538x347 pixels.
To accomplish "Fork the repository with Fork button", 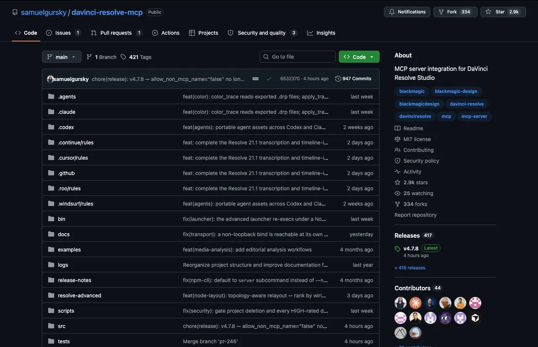I will pyautogui.click(x=455, y=12).
